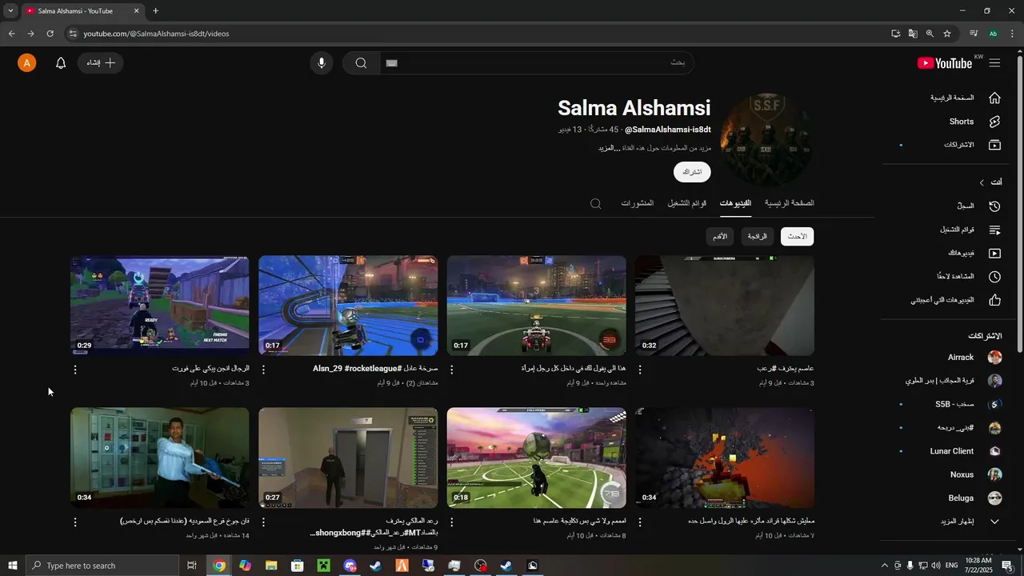Open video title 'هذا الي يقول لك في داخل كل رجل إمرأة'
The height and width of the screenshot is (576, 1024).
click(x=573, y=368)
